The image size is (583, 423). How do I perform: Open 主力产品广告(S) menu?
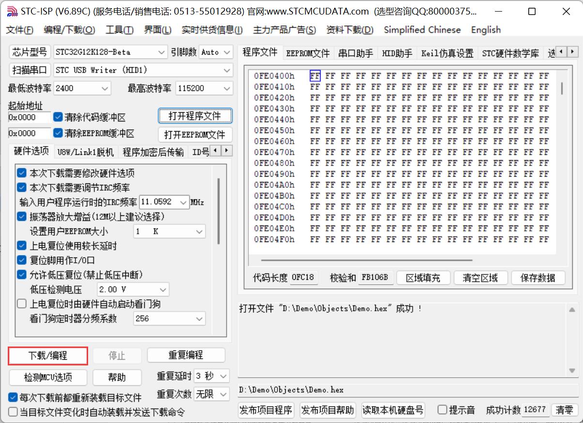(x=284, y=30)
